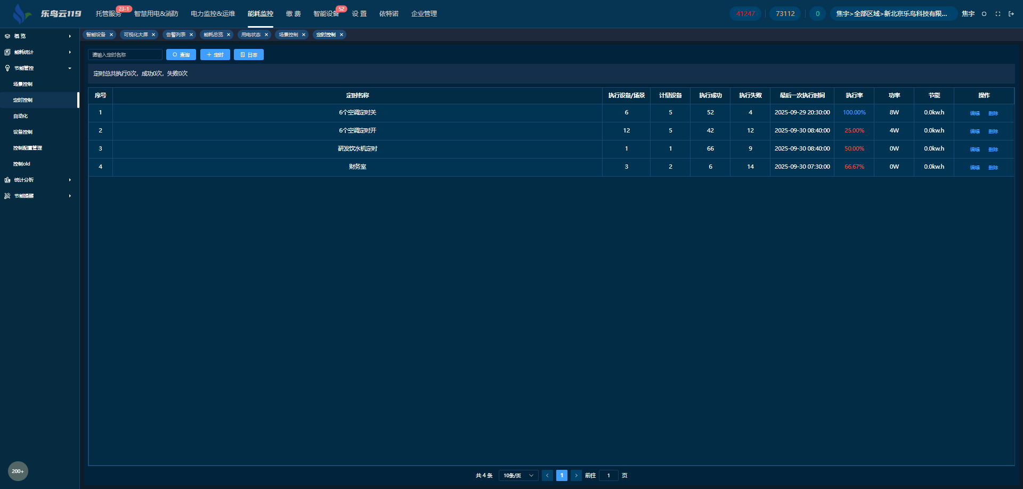Open the 10条/页 page size dropdown
1023x489 pixels.
[x=518, y=475]
